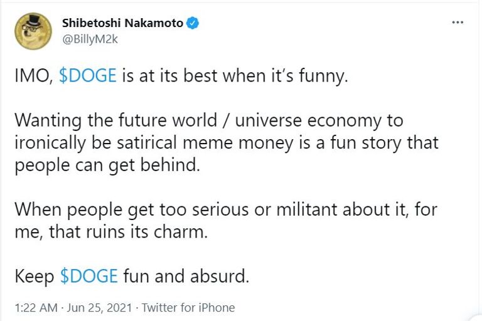Image resolution: width=482 pixels, height=321 pixels.
Task: Click the 'Twitter for iPhone' source label
Action: [188, 308]
